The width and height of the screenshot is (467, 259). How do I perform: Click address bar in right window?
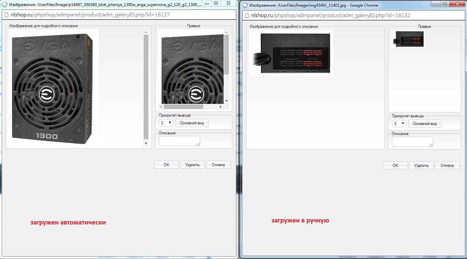point(354,15)
